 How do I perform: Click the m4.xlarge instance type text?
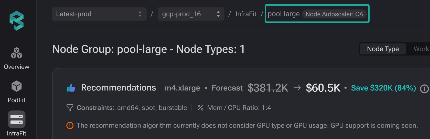click(x=182, y=88)
